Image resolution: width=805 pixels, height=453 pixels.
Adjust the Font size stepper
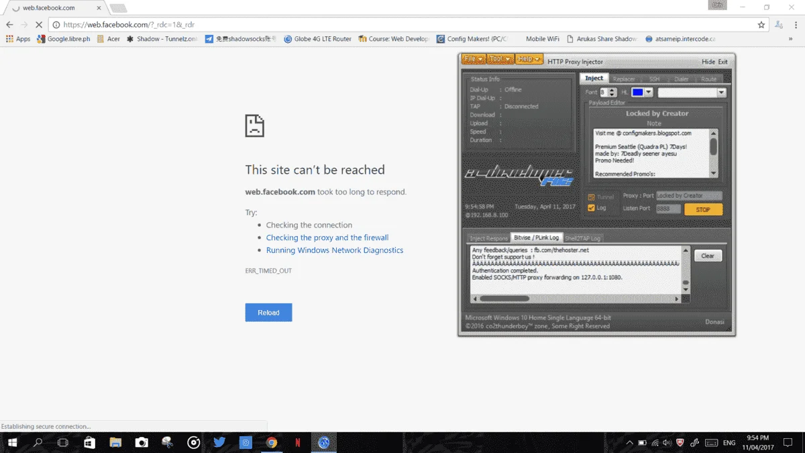(613, 92)
